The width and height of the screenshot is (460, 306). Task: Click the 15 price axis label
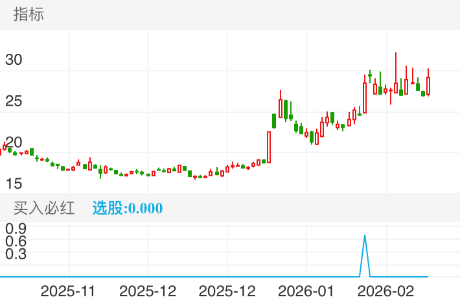(14, 183)
